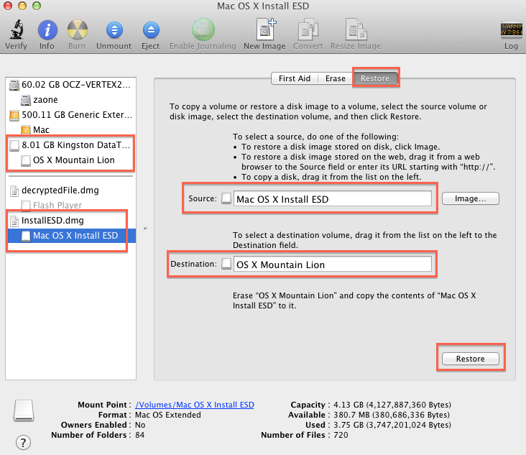Click the Burn toolbar icon

coord(77,30)
